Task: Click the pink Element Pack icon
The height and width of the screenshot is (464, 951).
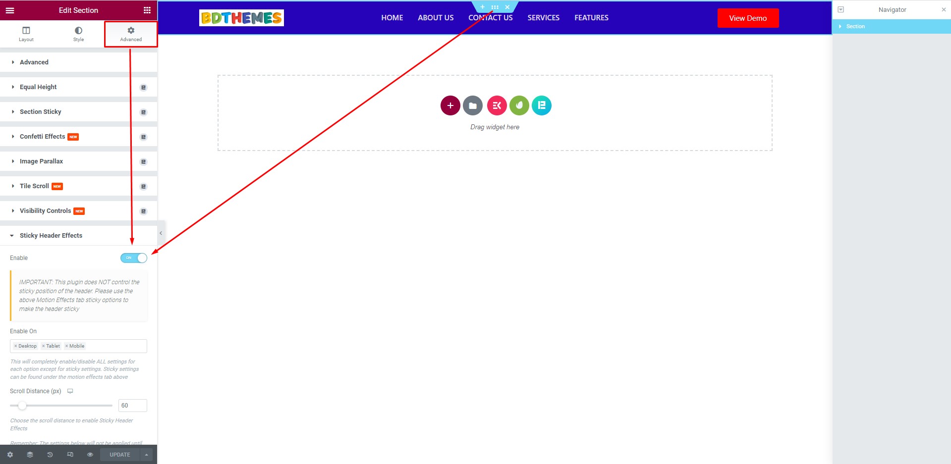Action: pyautogui.click(x=497, y=105)
